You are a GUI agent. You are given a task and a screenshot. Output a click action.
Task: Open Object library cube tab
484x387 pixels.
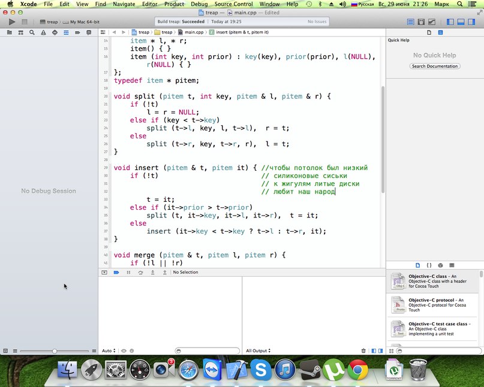coord(440,265)
